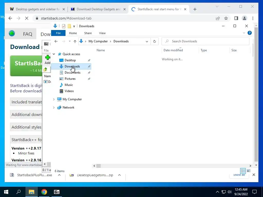
Task: Open the Customize Quick Access Toolbar dropdown
Action: 74,26
